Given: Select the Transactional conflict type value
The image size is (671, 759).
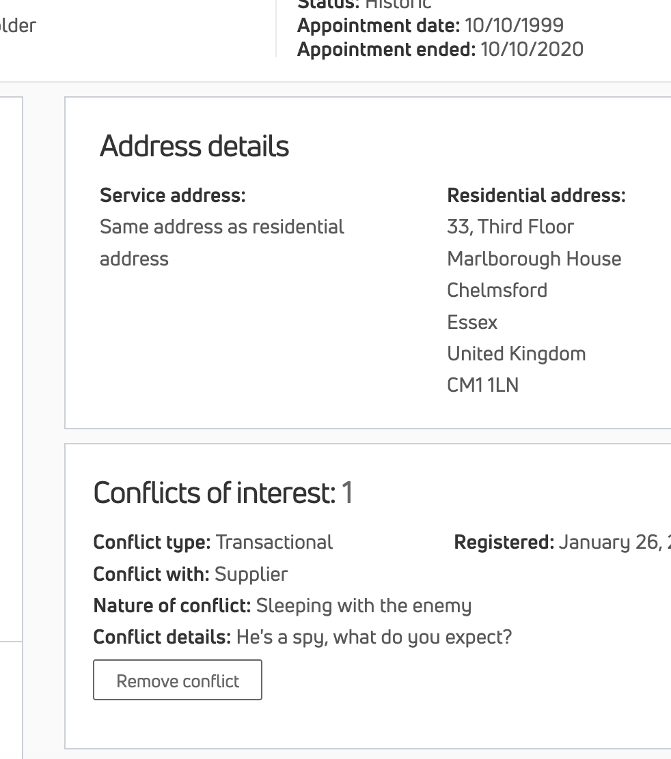Looking at the screenshot, I should [274, 543].
